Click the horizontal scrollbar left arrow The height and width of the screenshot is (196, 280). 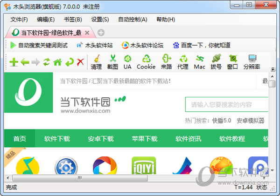click(7, 178)
